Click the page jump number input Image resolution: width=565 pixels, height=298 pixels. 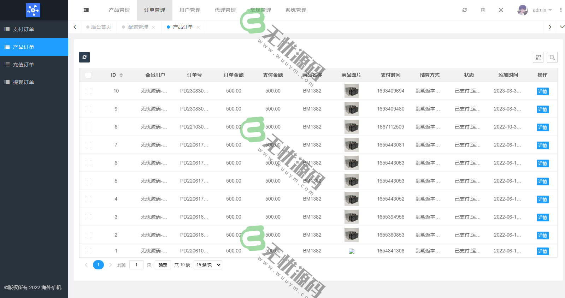click(x=136, y=265)
